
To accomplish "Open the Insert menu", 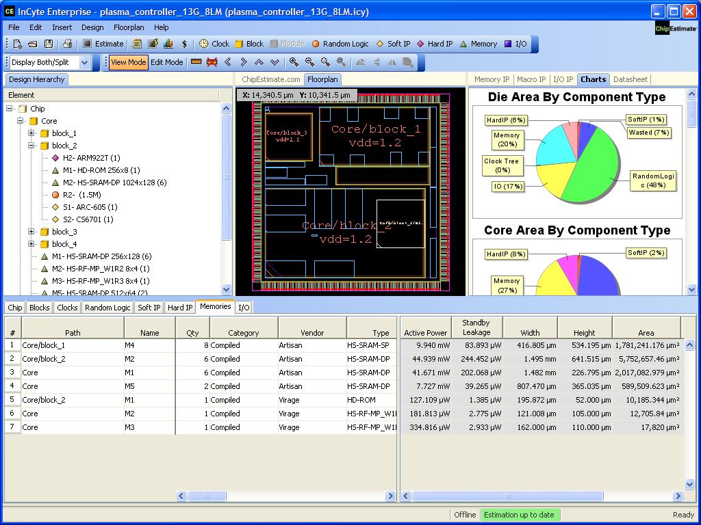I will [x=62, y=27].
